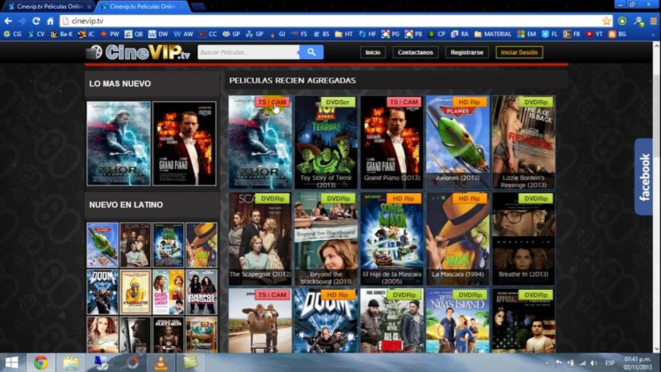Open Girl Most Likely thumbnail in Latino
661x372 pixels.
[x=168, y=292]
